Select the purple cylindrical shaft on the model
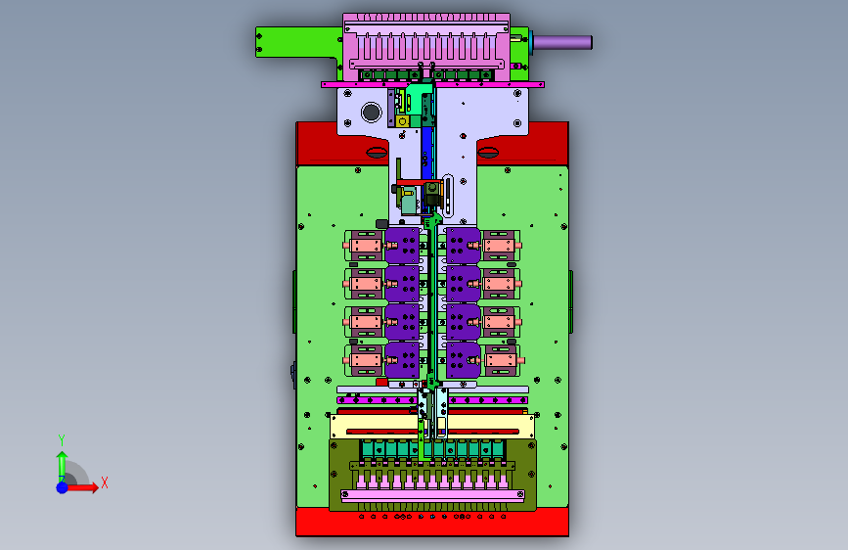 [x=563, y=42]
